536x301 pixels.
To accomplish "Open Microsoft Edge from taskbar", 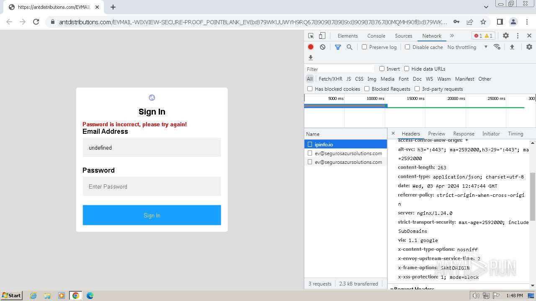I will click(x=90, y=296).
